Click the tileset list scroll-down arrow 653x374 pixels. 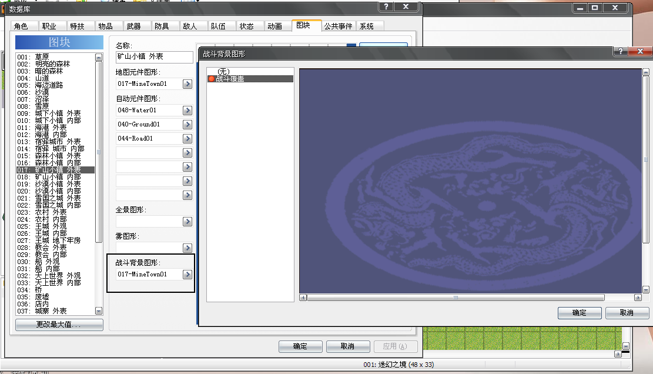(x=99, y=311)
